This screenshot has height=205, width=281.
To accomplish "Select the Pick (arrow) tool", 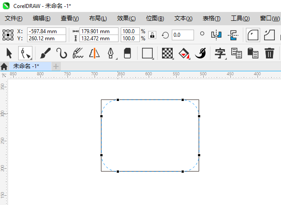I will [x=9, y=53].
